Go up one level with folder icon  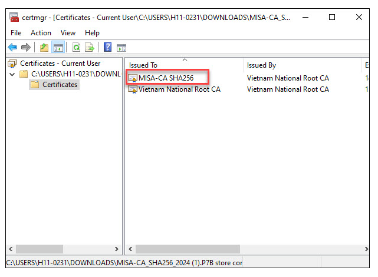[x=44, y=48]
